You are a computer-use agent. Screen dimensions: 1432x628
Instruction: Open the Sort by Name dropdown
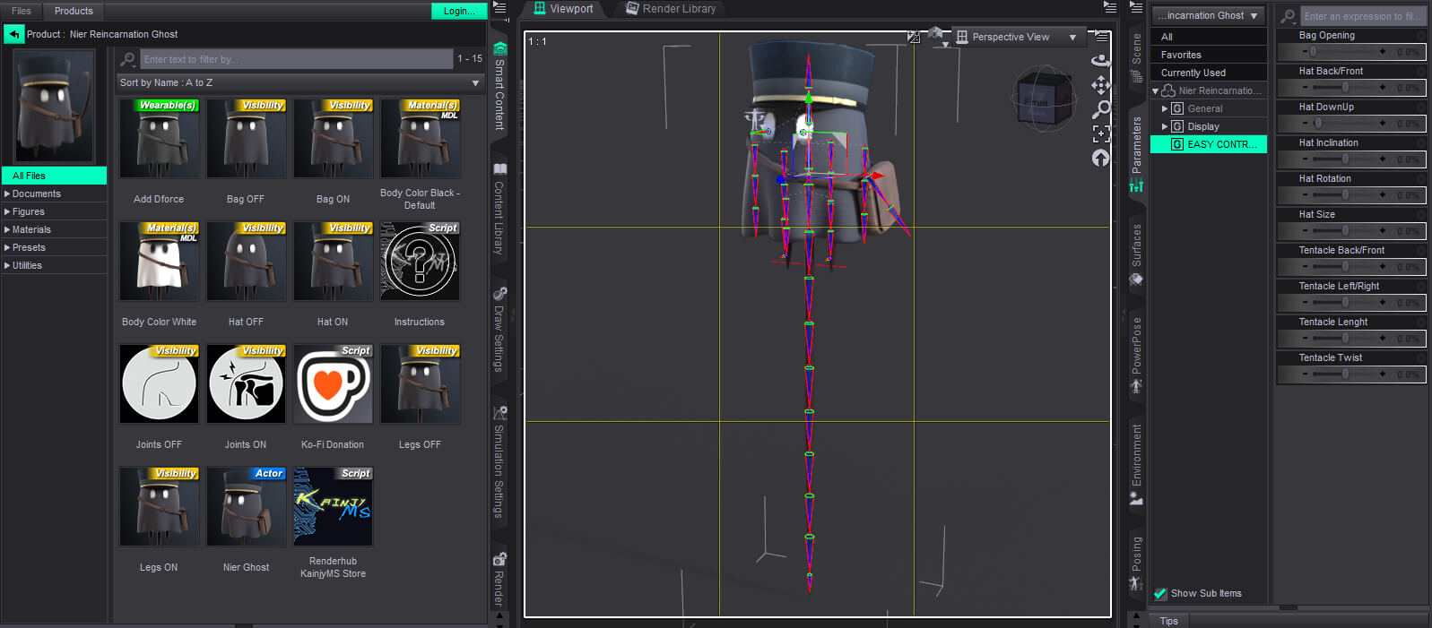coord(300,82)
